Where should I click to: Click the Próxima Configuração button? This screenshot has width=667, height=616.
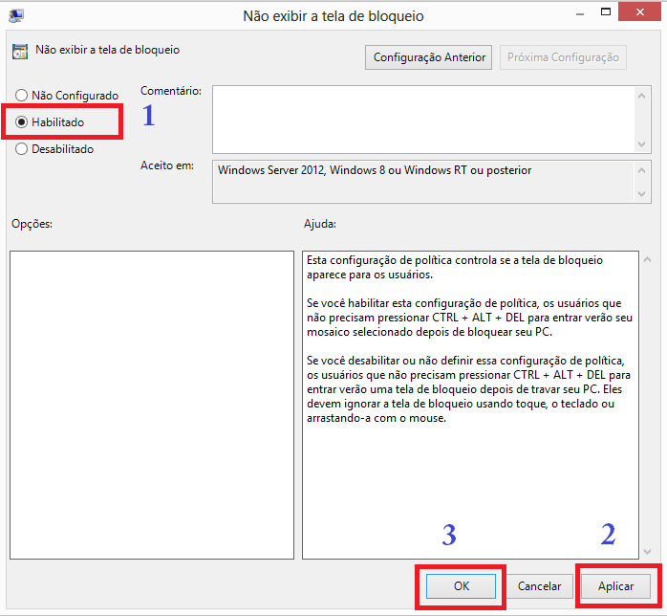[563, 57]
